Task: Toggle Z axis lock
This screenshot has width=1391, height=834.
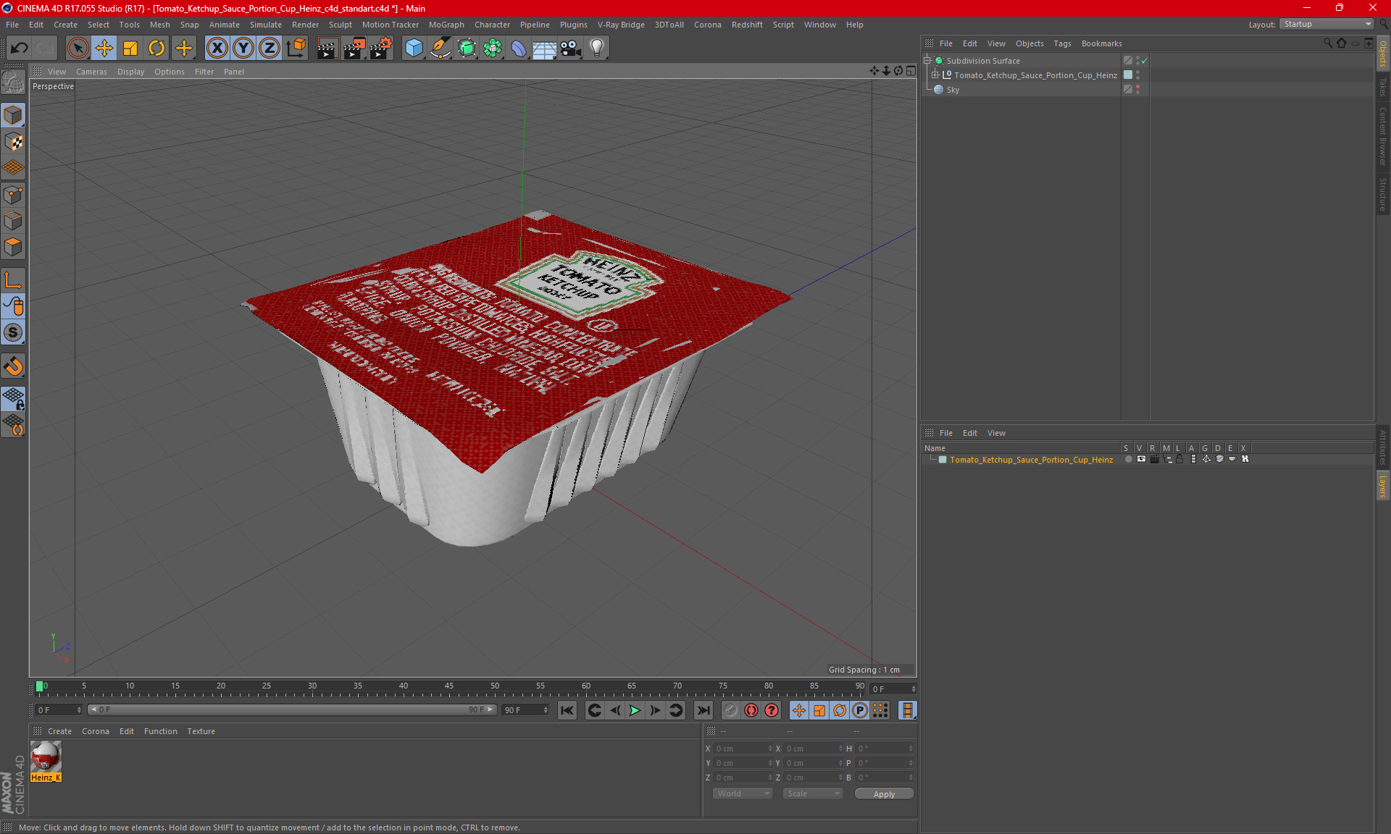Action: coord(270,49)
